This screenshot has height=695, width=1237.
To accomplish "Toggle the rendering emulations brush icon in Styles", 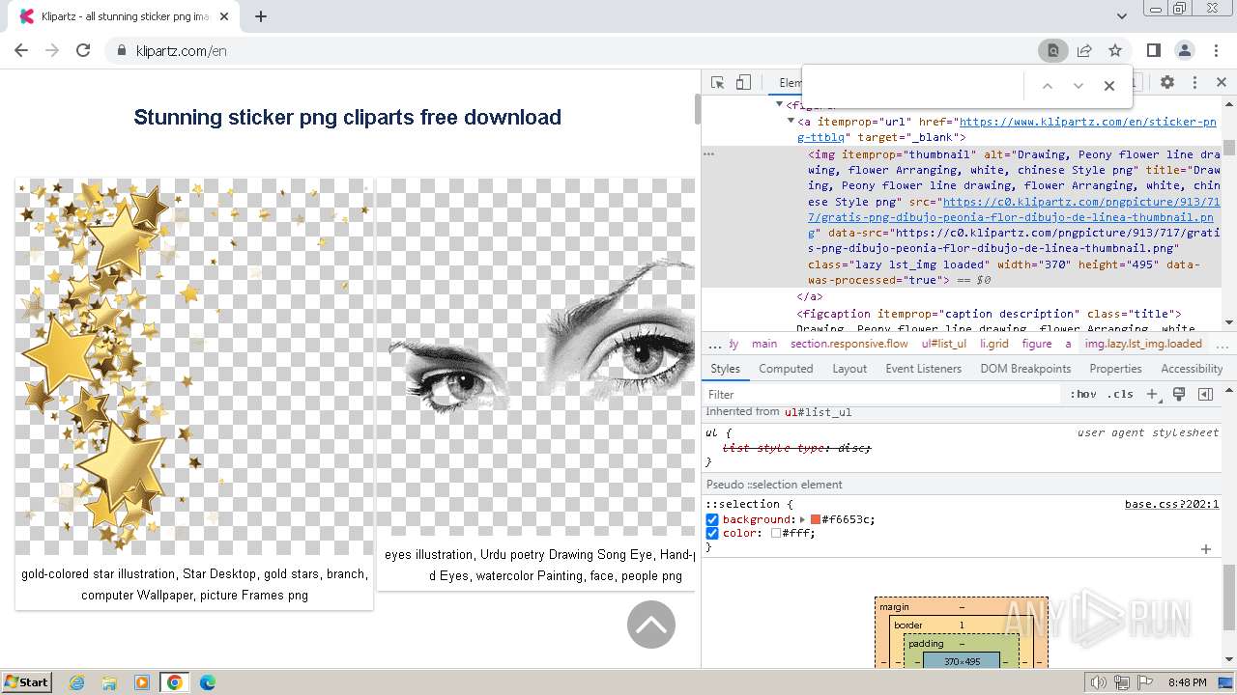I will (x=1179, y=394).
